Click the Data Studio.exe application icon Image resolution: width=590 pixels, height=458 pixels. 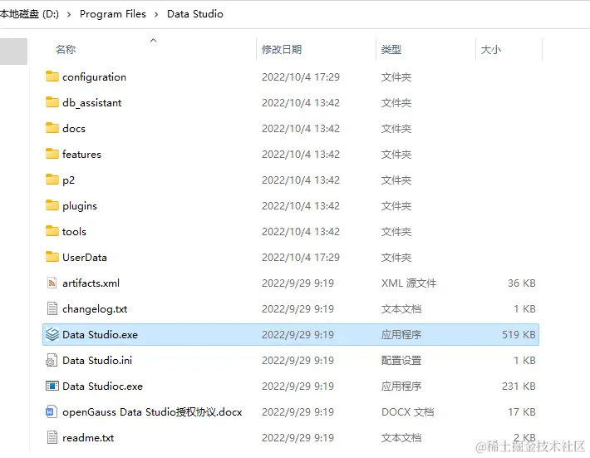click(52, 334)
